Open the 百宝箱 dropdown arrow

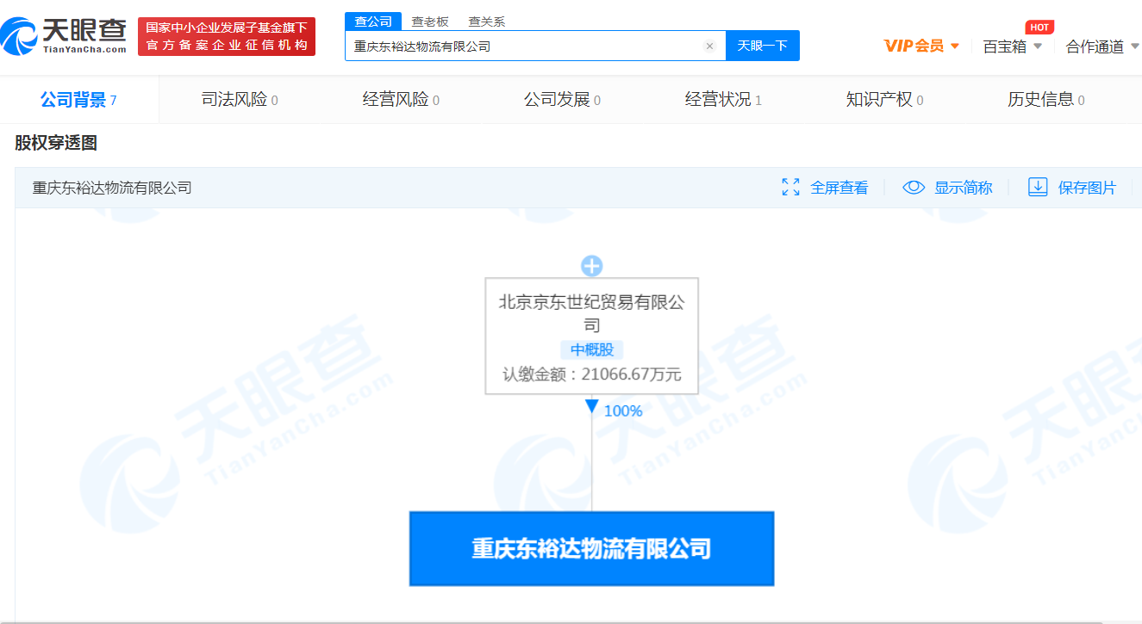1038,46
